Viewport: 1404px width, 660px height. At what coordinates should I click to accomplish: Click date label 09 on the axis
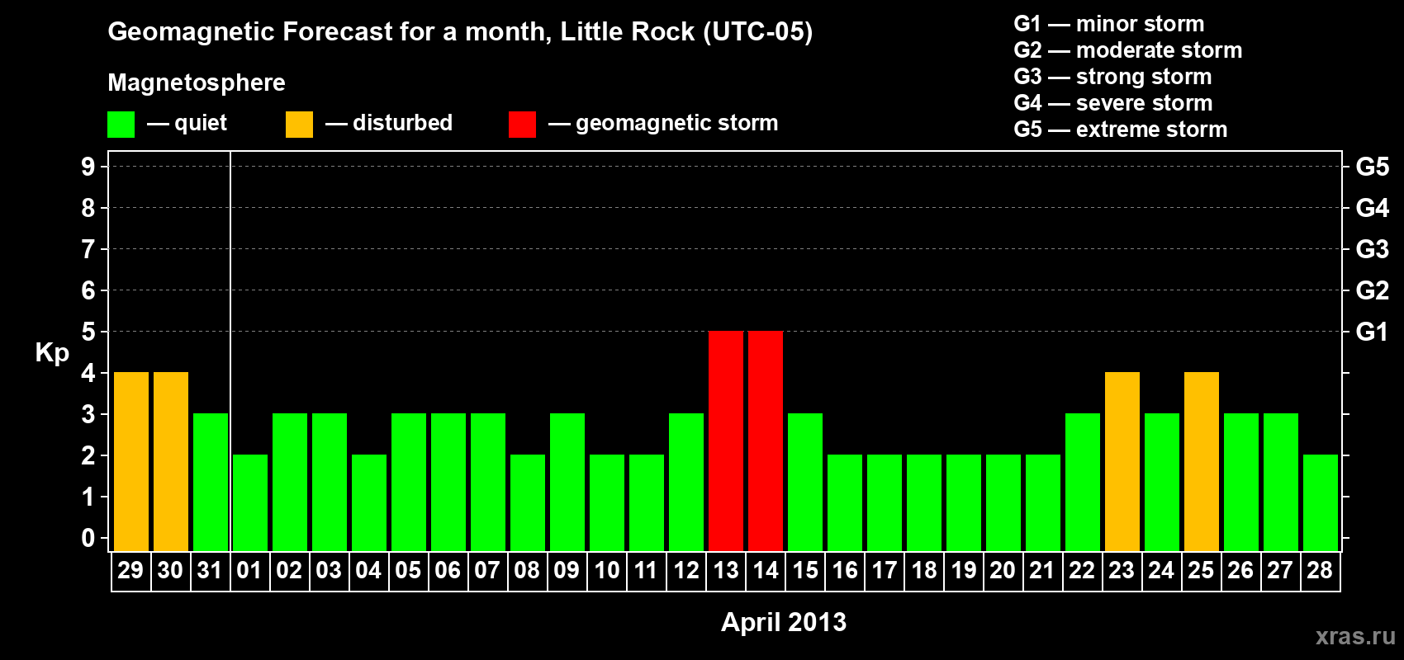(x=567, y=570)
